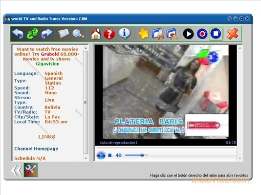This screenshot has width=261, height=195.
Task: Click 'Lista de reproducción1' label
Action: [118, 143]
